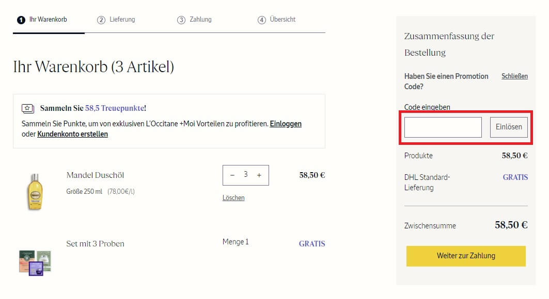Click the Ihr Warenkorb (3 Artikel) heading
The height and width of the screenshot is (299, 549).
click(93, 67)
